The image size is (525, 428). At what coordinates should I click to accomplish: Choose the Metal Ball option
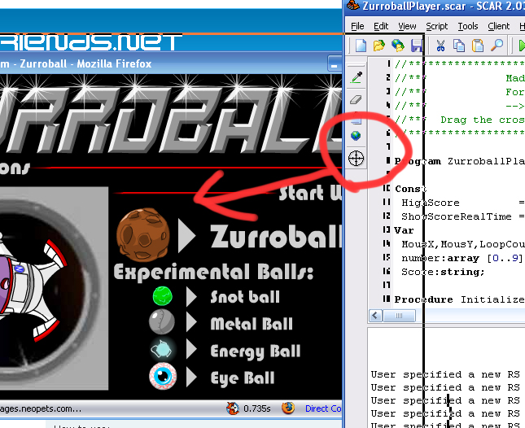252,324
